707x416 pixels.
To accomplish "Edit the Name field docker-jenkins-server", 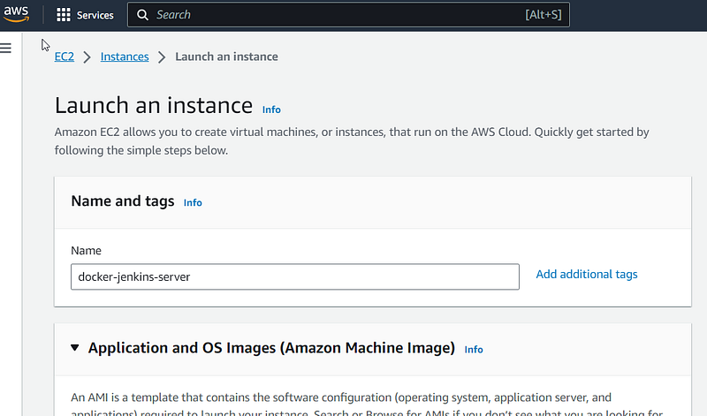I will pyautogui.click(x=295, y=276).
